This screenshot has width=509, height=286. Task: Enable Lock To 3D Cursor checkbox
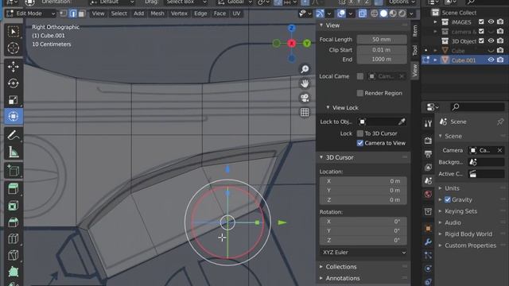[x=360, y=133]
